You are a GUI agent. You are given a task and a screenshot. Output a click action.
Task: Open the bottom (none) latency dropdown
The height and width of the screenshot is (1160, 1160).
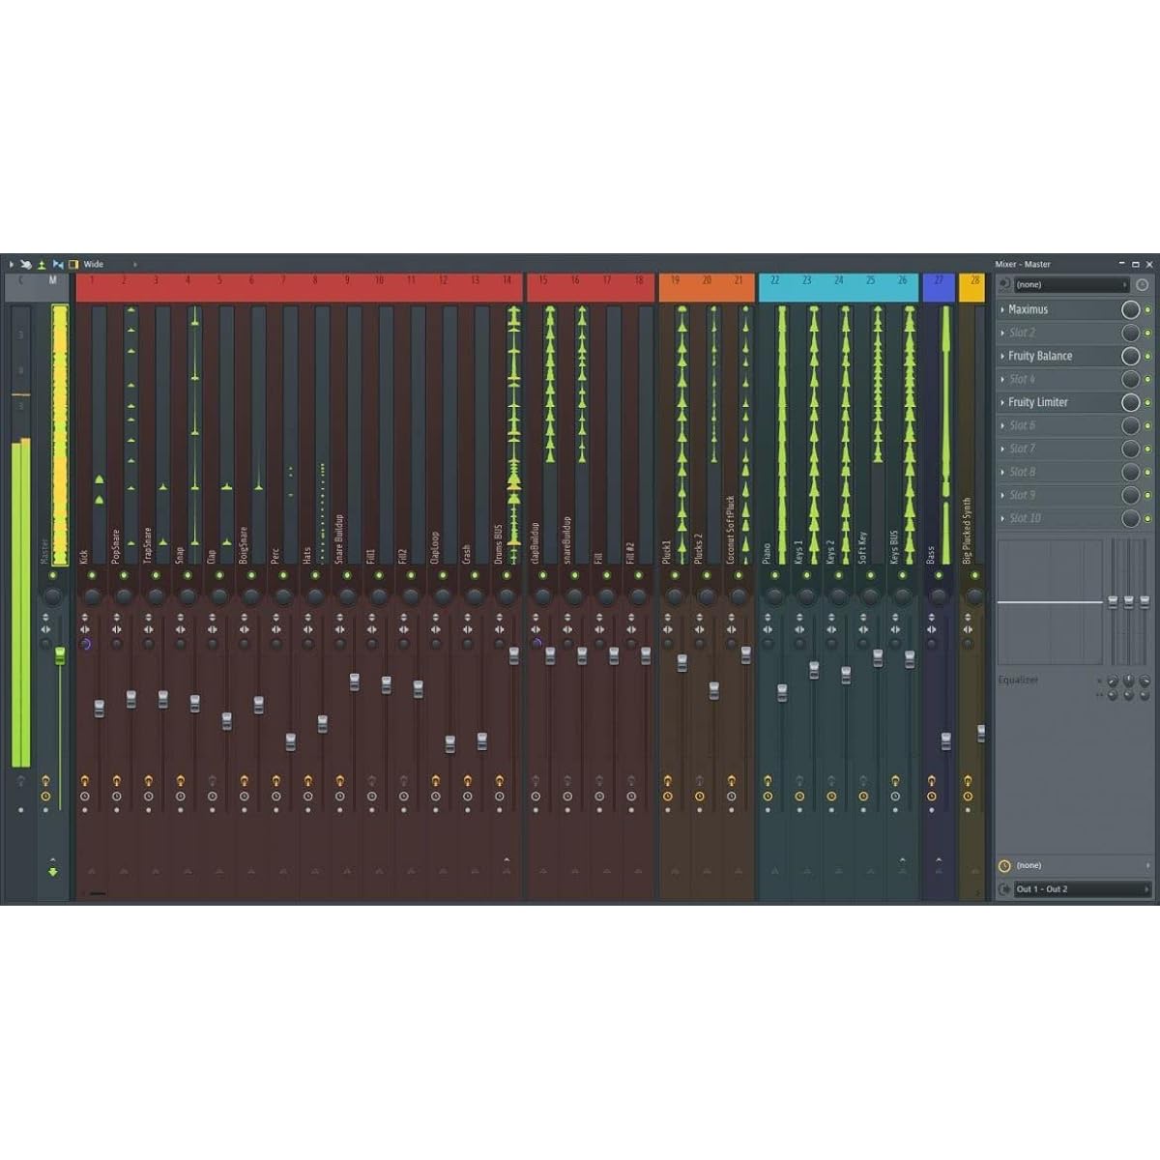1083,866
